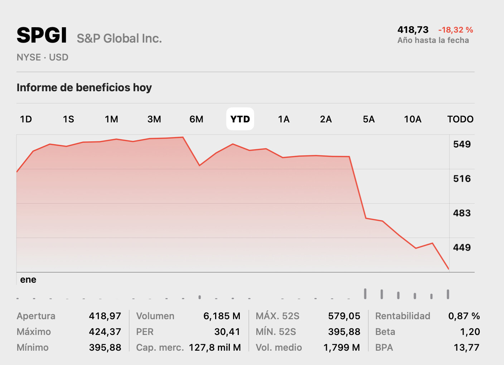Open the Informe de beneficios hoy notice

pos(84,88)
